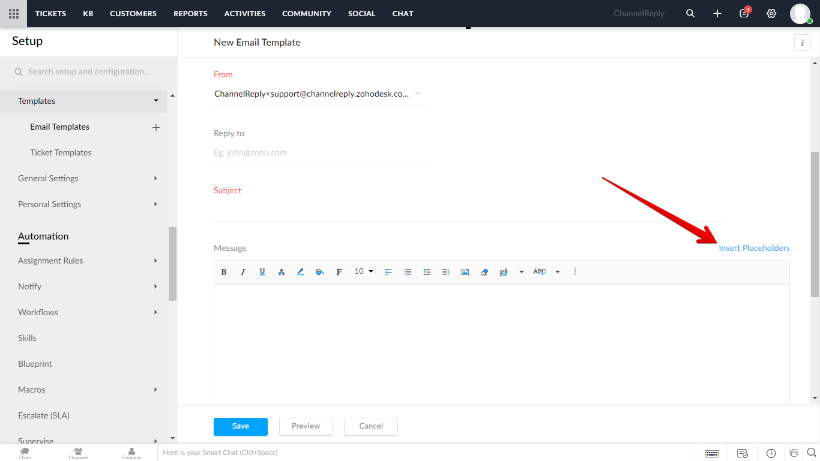Open the From address dropdown
820x461 pixels.
418,94
